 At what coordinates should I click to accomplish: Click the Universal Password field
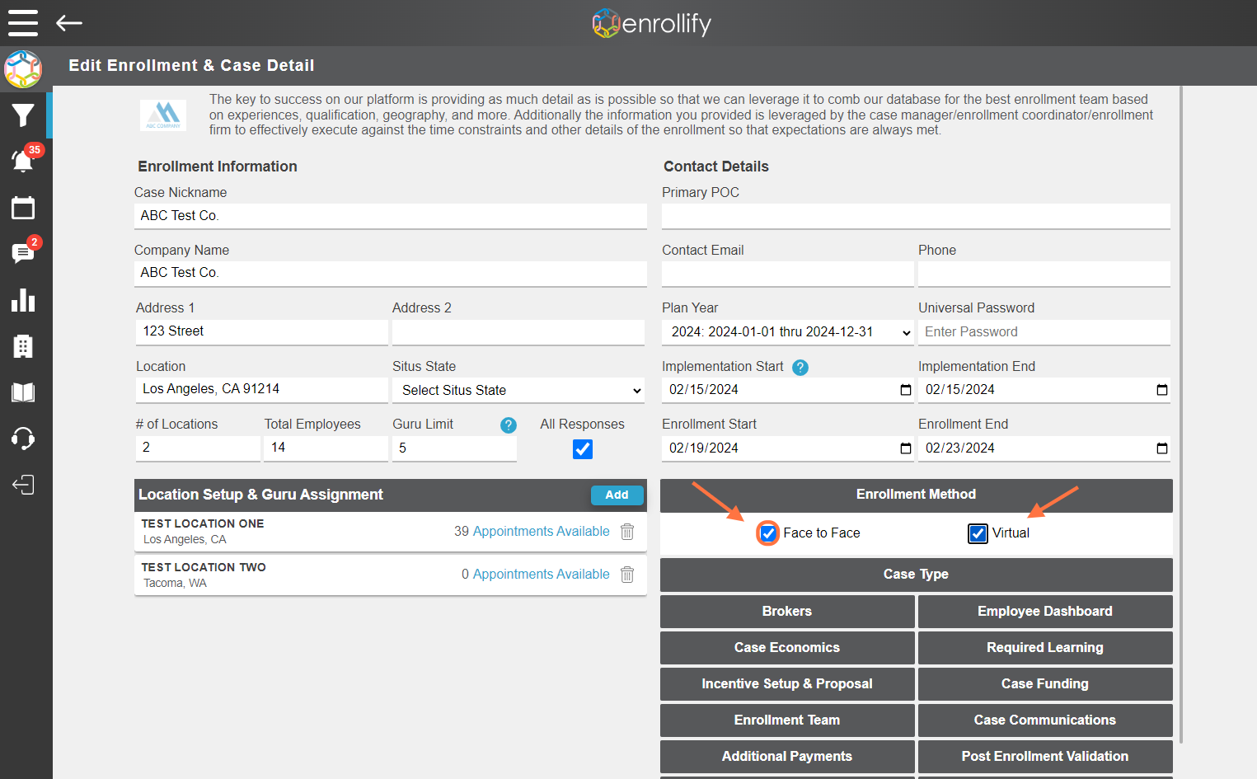tap(1044, 332)
